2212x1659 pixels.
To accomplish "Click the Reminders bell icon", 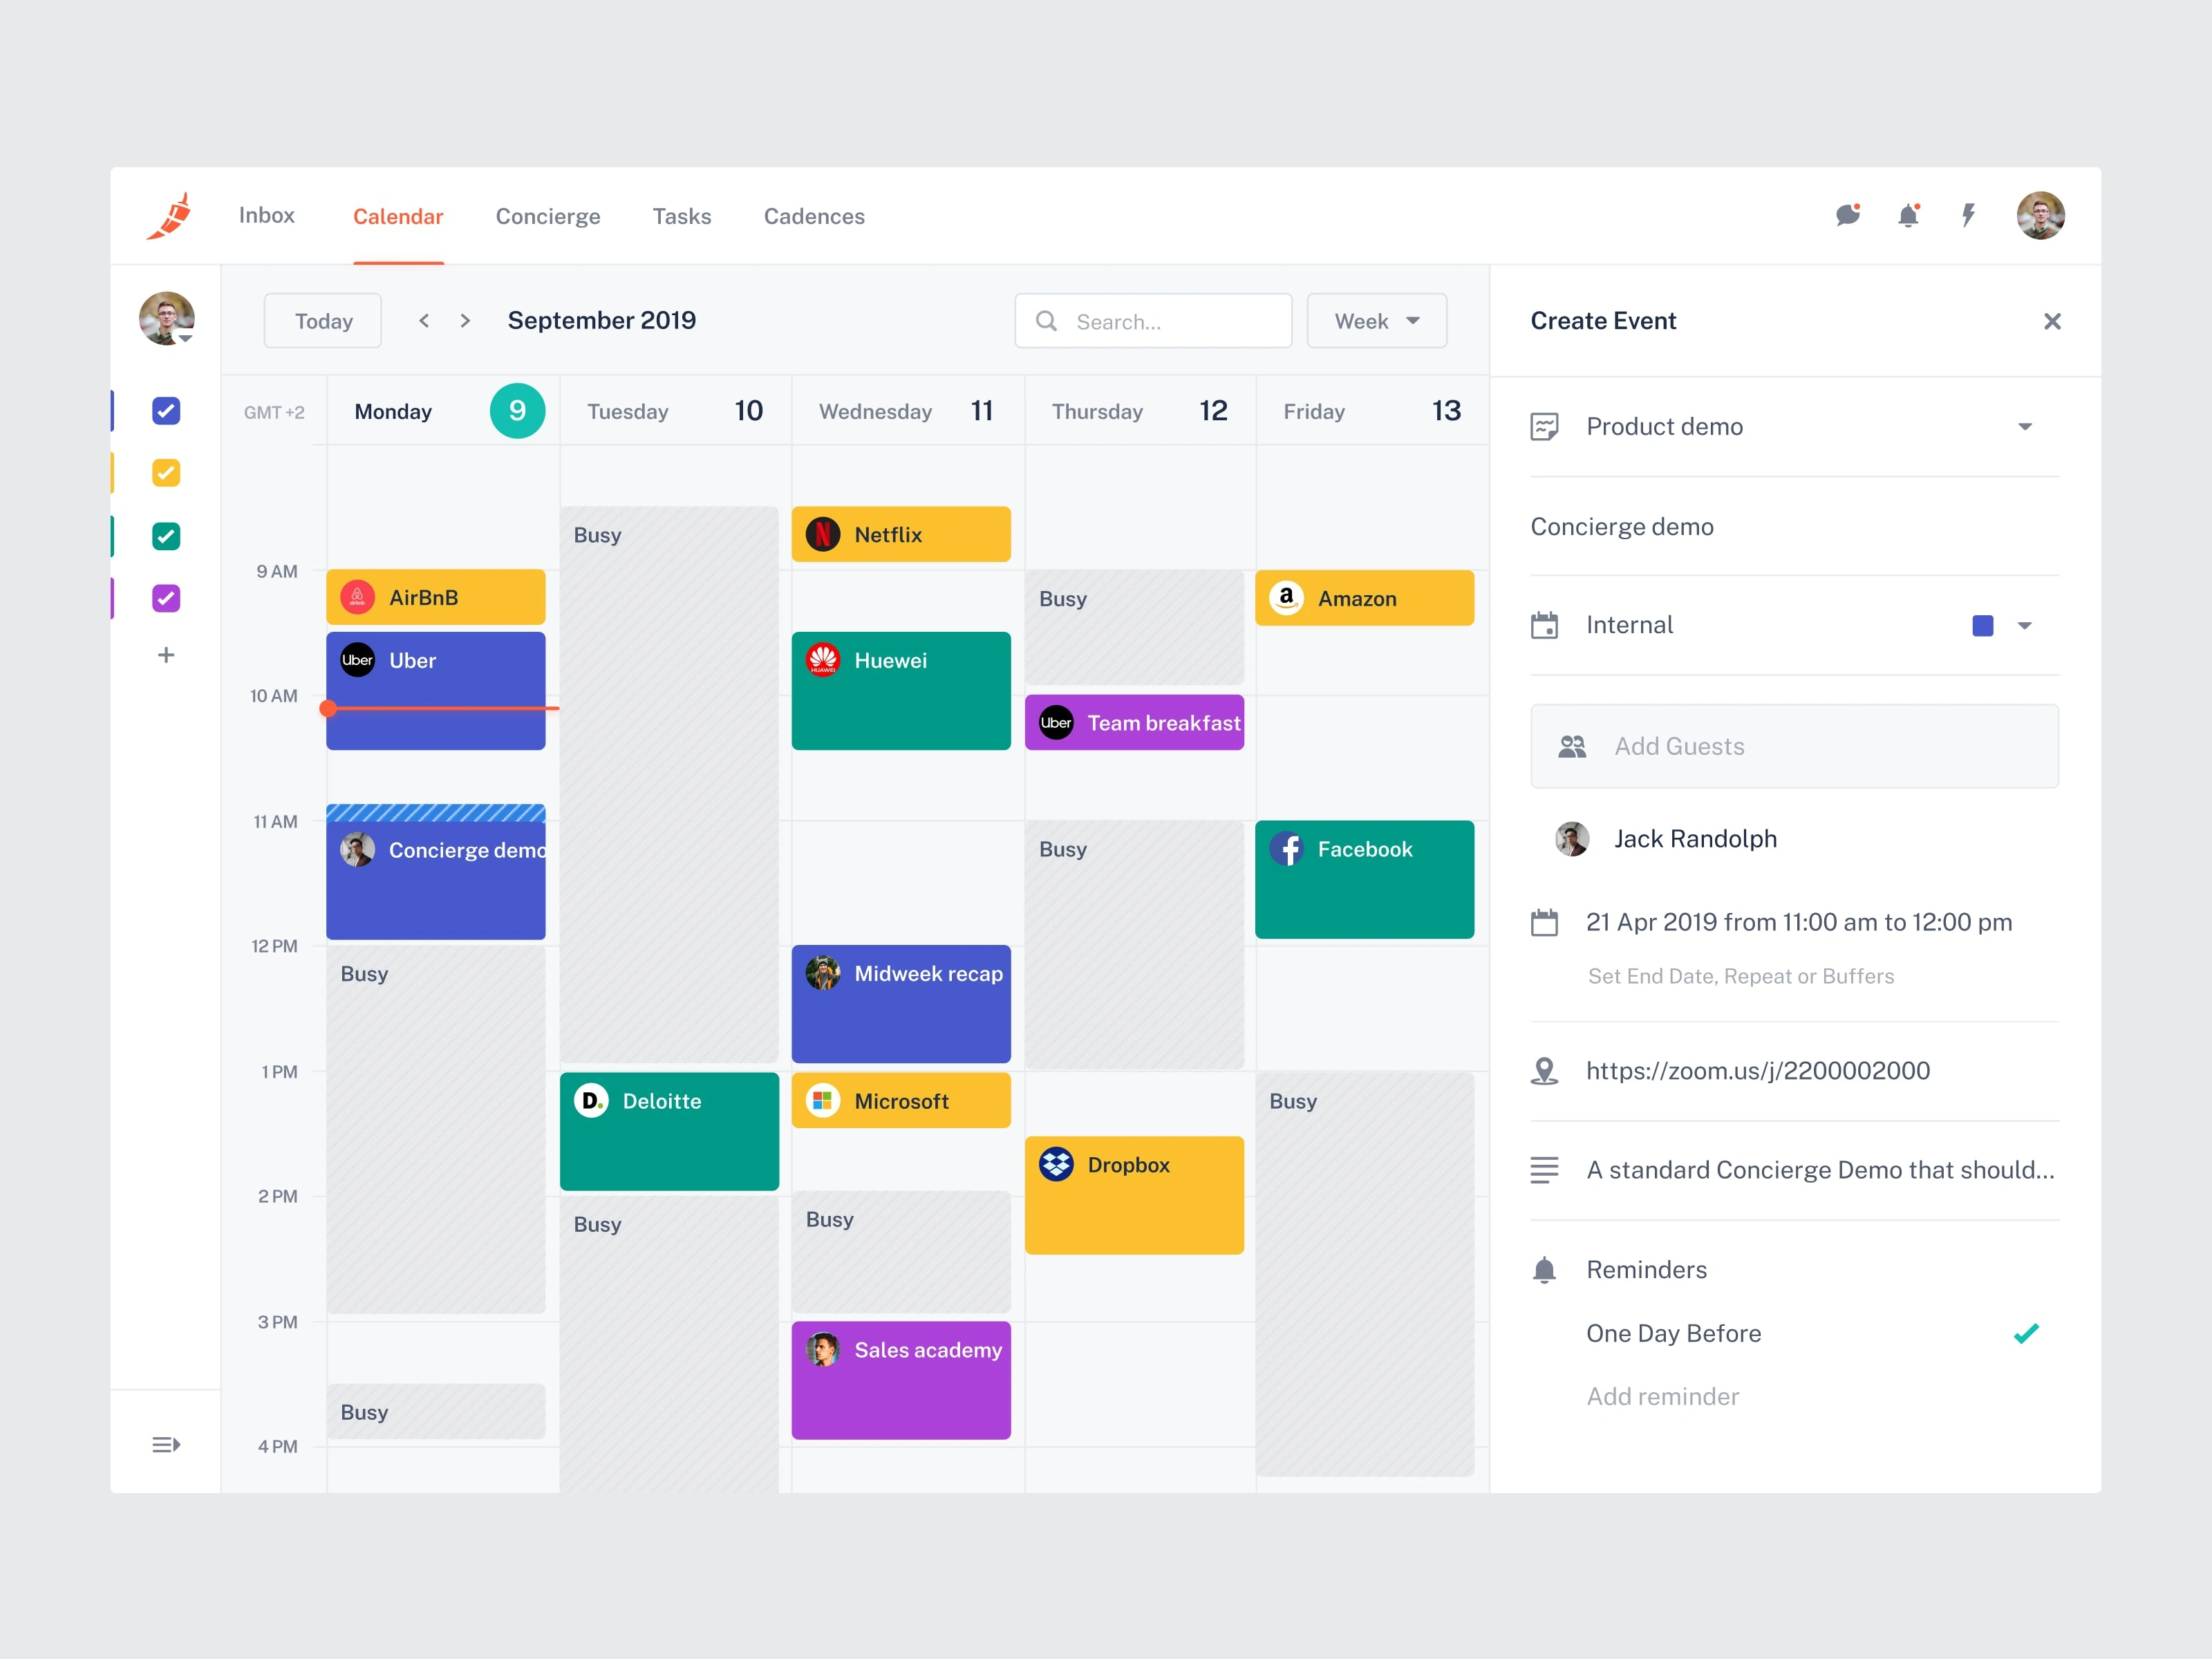I will 1544,1270.
